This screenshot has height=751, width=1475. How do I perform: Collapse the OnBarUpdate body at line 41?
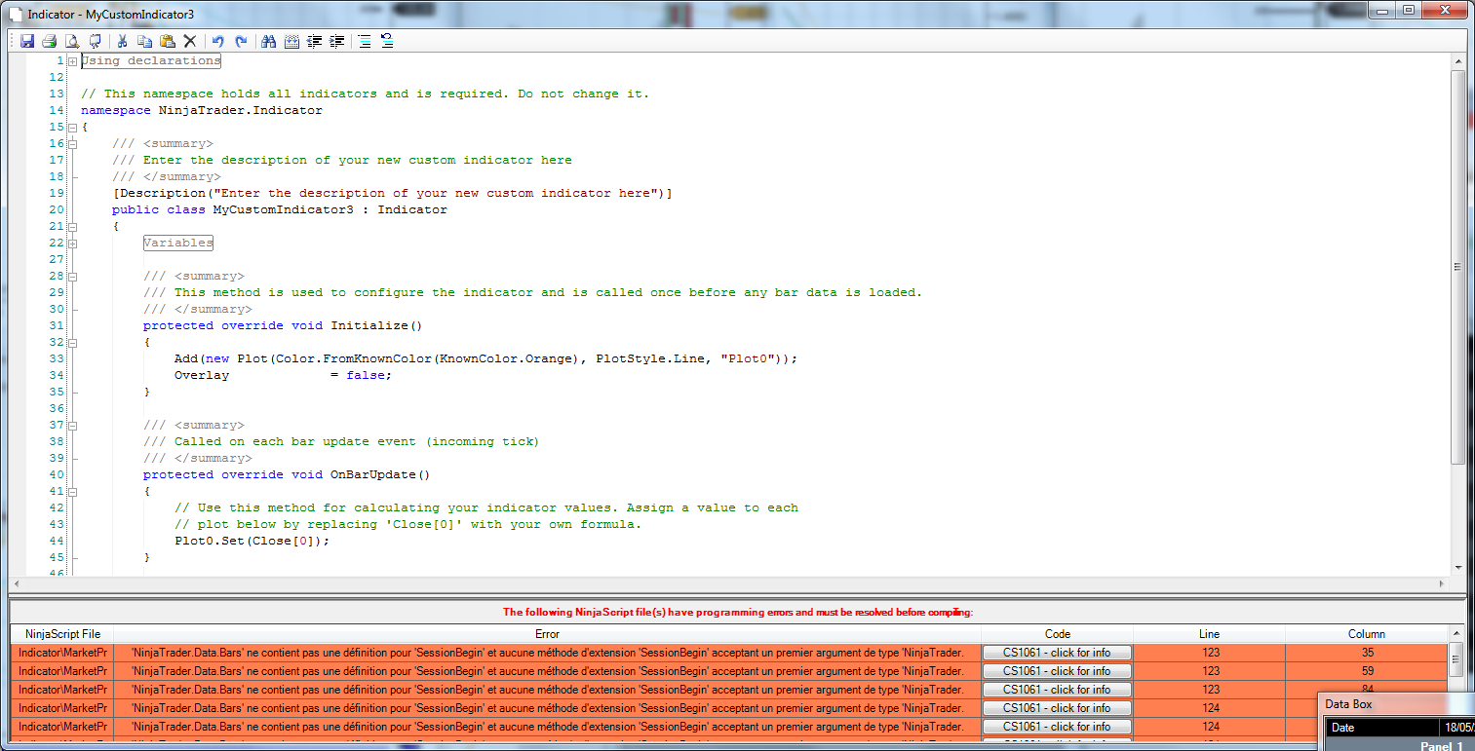coord(73,492)
